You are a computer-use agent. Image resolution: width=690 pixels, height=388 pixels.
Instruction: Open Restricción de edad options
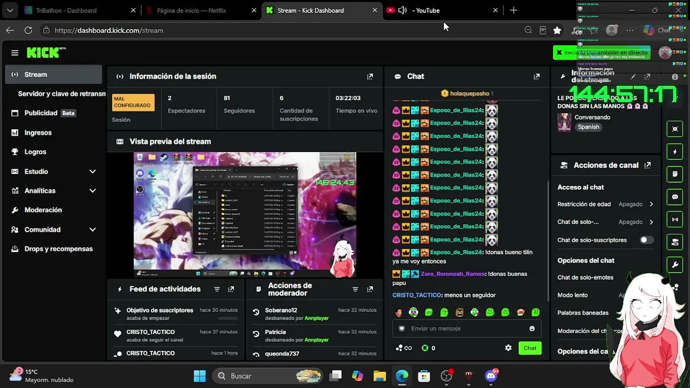(x=605, y=204)
